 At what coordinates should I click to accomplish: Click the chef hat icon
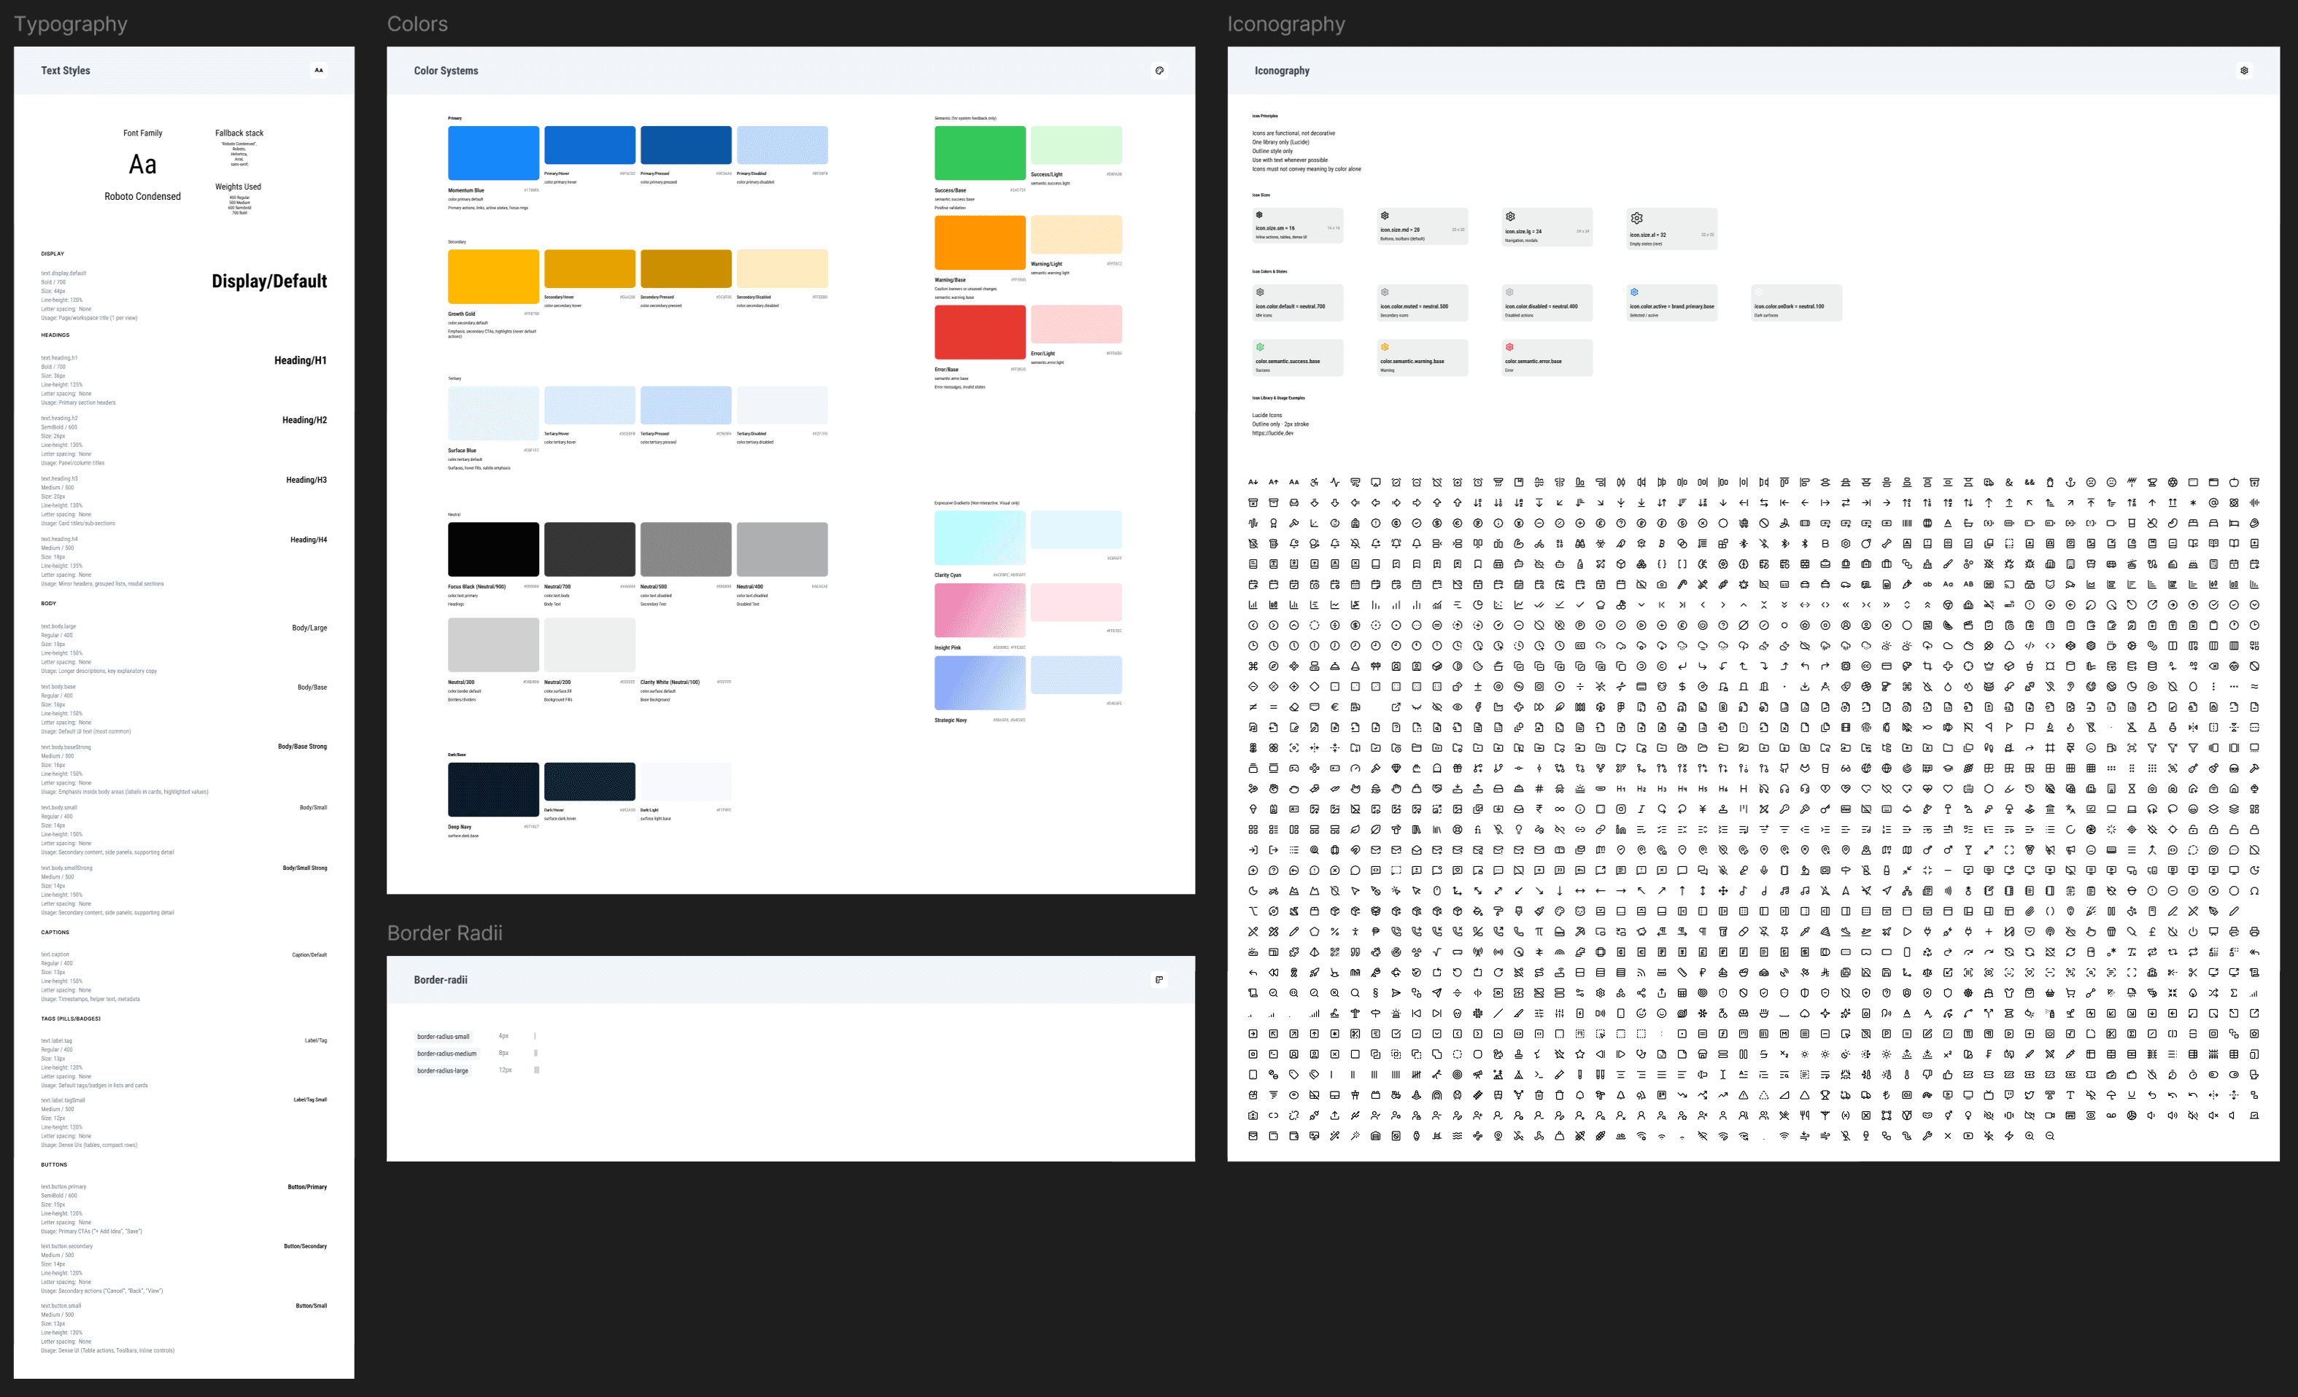click(x=1601, y=606)
